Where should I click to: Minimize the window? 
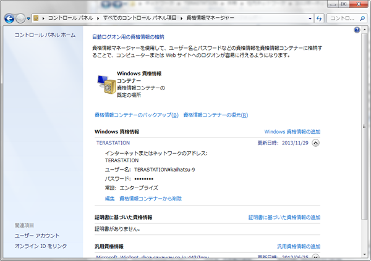pos(333,4)
